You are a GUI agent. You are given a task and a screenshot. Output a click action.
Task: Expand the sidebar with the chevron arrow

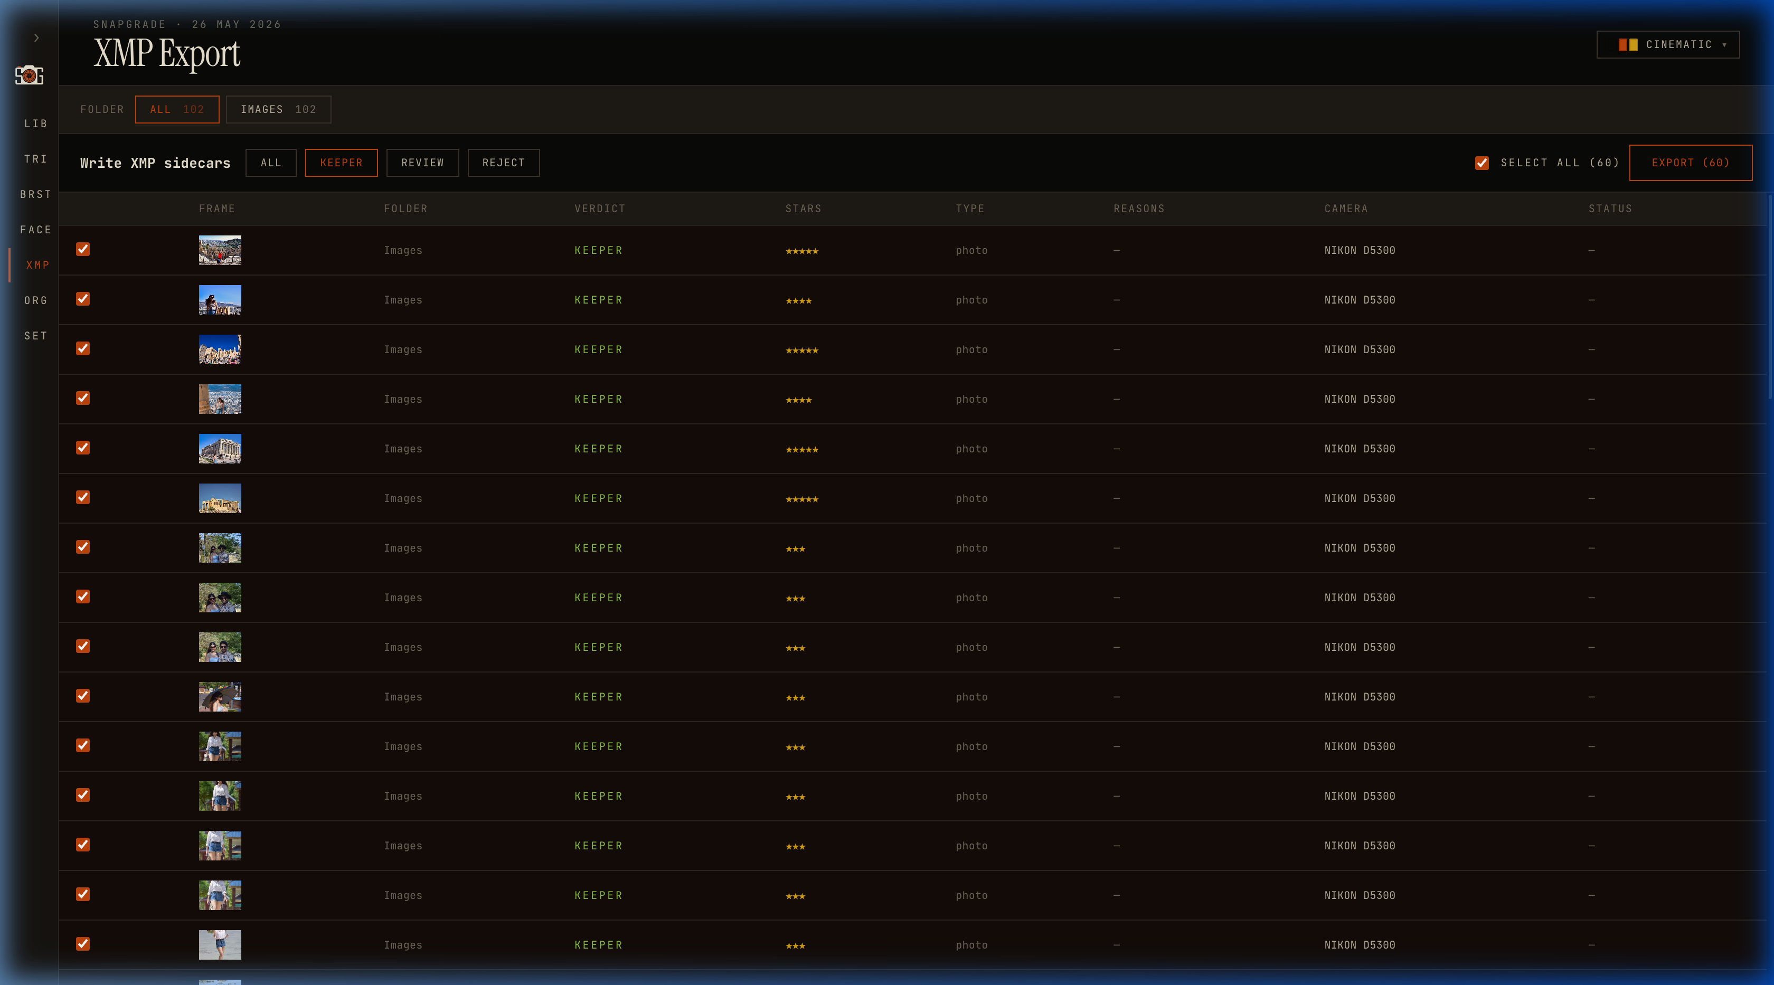[36, 38]
